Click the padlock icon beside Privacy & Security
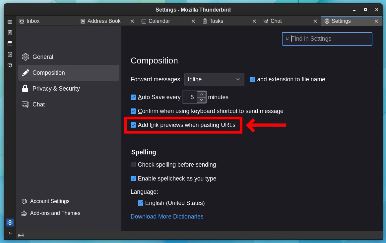 tap(25, 88)
